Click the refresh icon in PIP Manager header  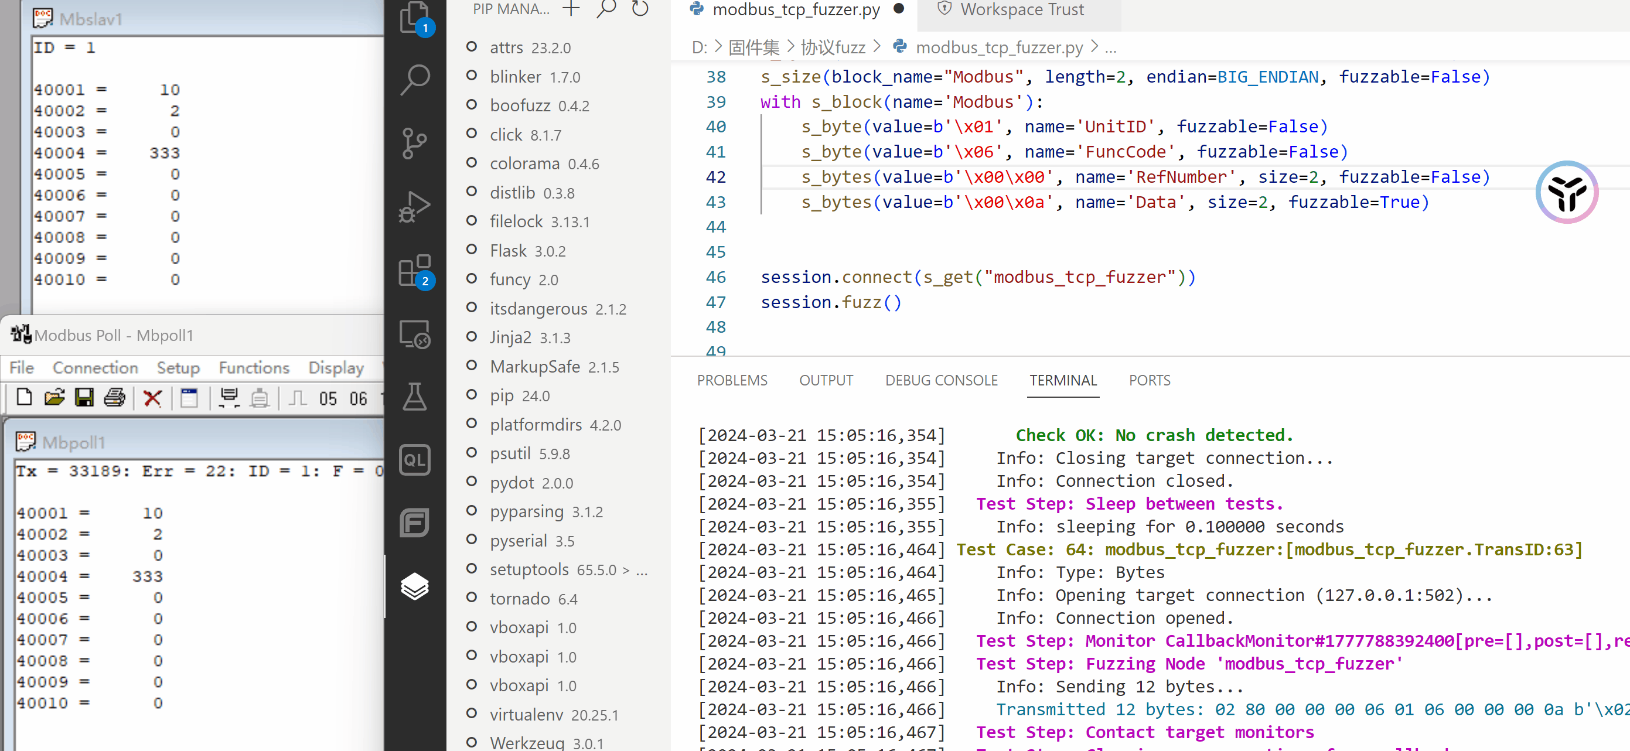tap(640, 9)
